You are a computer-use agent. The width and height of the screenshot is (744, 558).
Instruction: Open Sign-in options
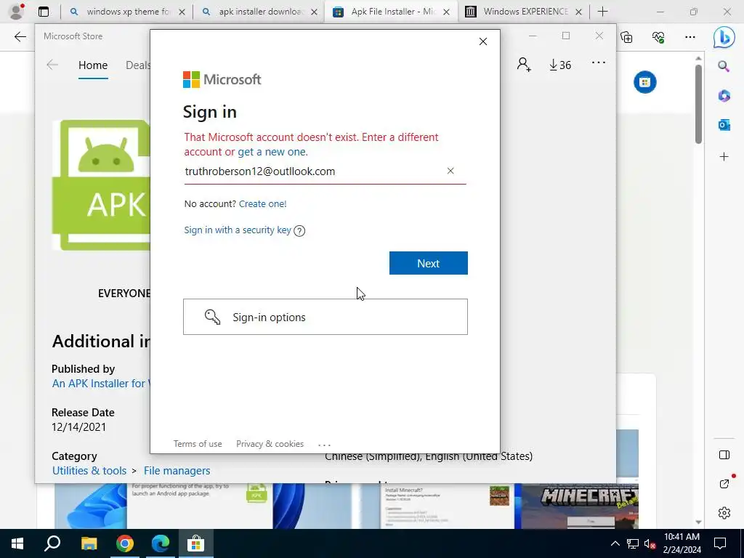(325, 317)
